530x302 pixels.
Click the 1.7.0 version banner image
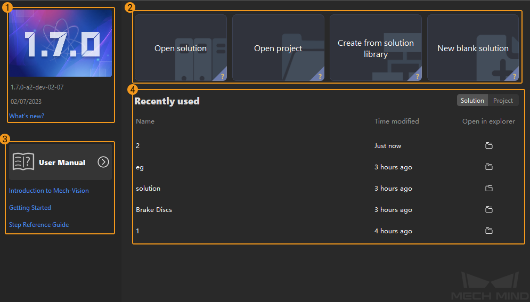pyautogui.click(x=61, y=43)
